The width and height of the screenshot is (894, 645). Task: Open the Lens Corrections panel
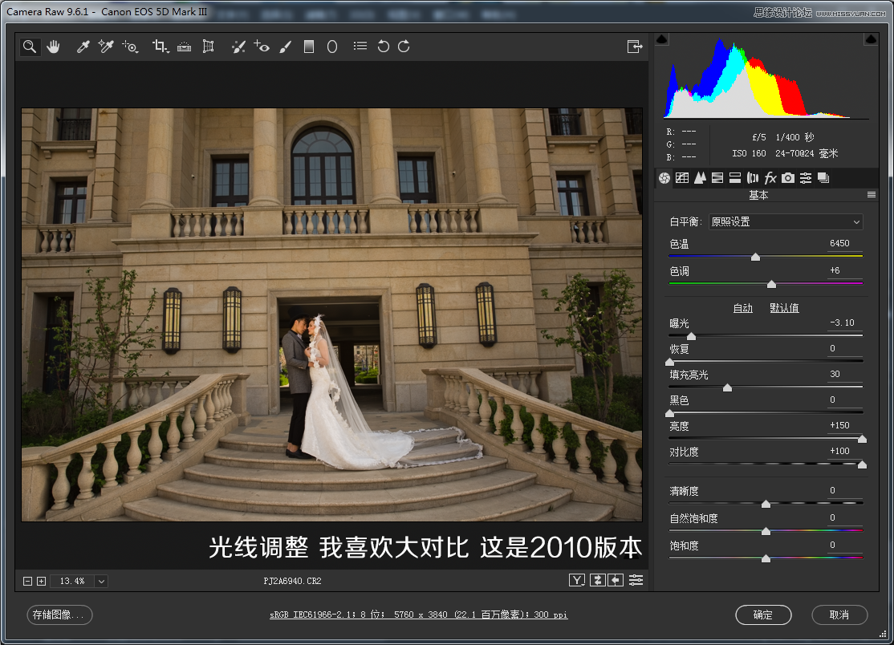tap(752, 178)
